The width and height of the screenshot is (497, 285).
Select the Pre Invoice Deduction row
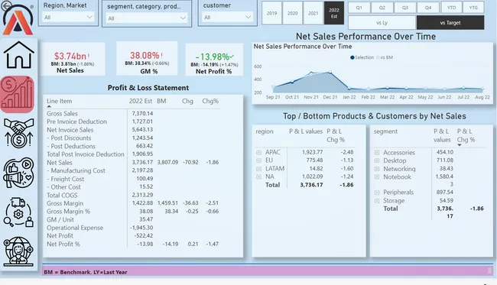tap(133, 121)
